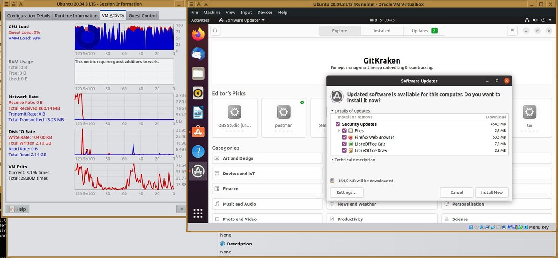The image size is (558, 258).
Task: Open the Science category
Action: point(497,219)
